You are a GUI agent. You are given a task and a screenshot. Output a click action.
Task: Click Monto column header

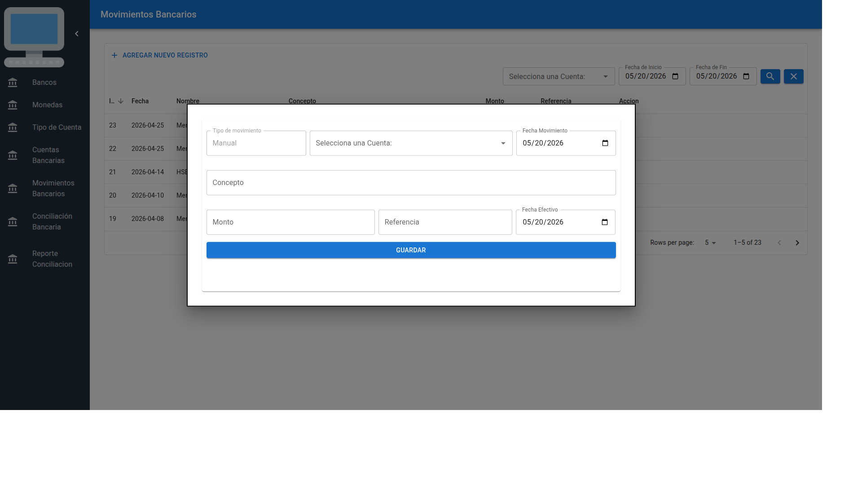495,101
